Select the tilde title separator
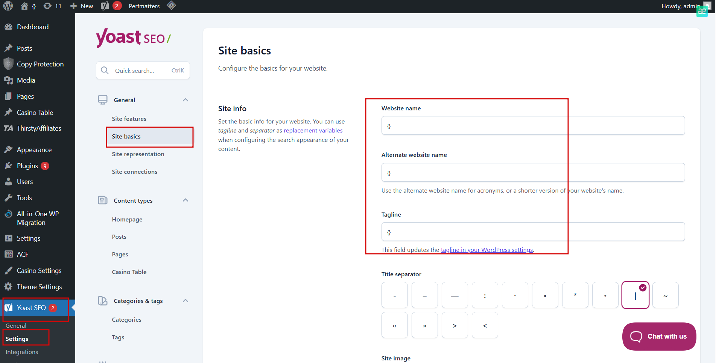The image size is (716, 363). (665, 295)
